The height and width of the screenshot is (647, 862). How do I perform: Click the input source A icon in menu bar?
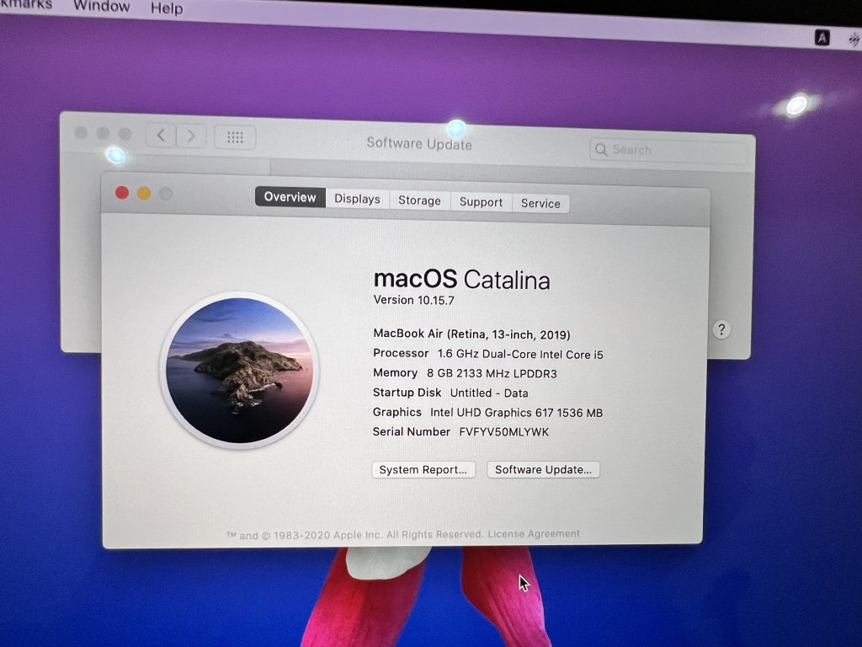(822, 37)
